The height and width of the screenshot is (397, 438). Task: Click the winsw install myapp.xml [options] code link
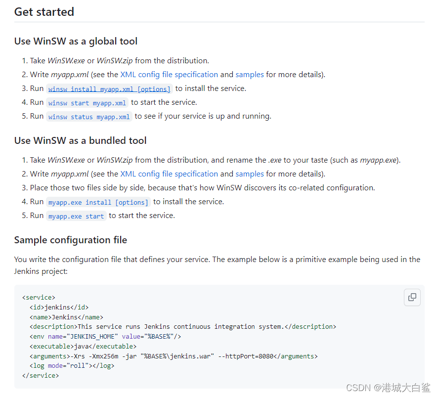109,89
